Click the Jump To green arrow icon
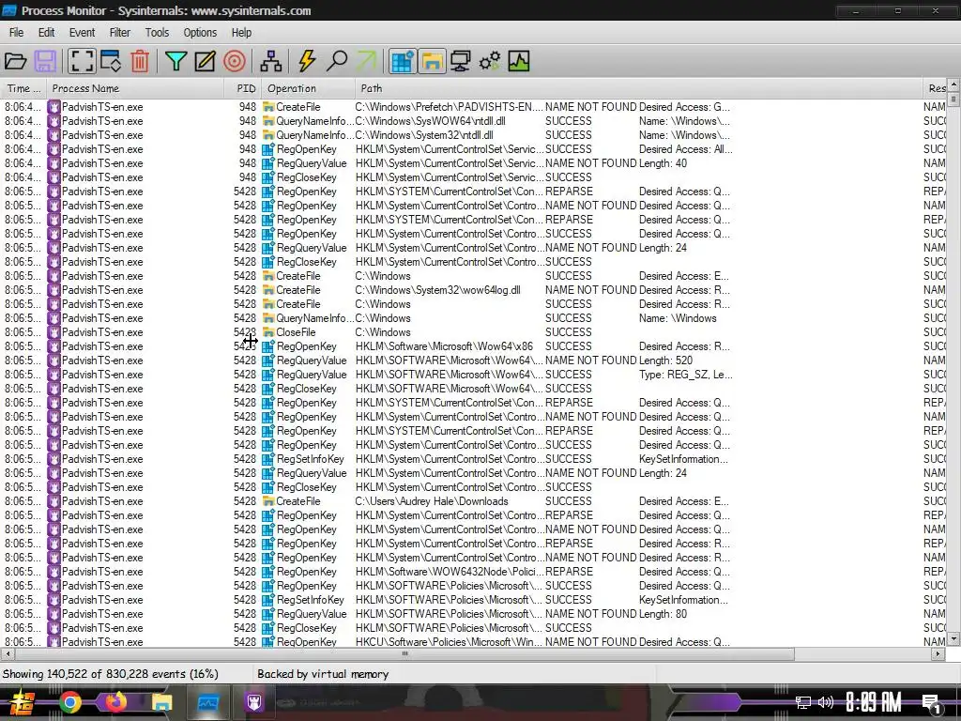 pos(366,61)
